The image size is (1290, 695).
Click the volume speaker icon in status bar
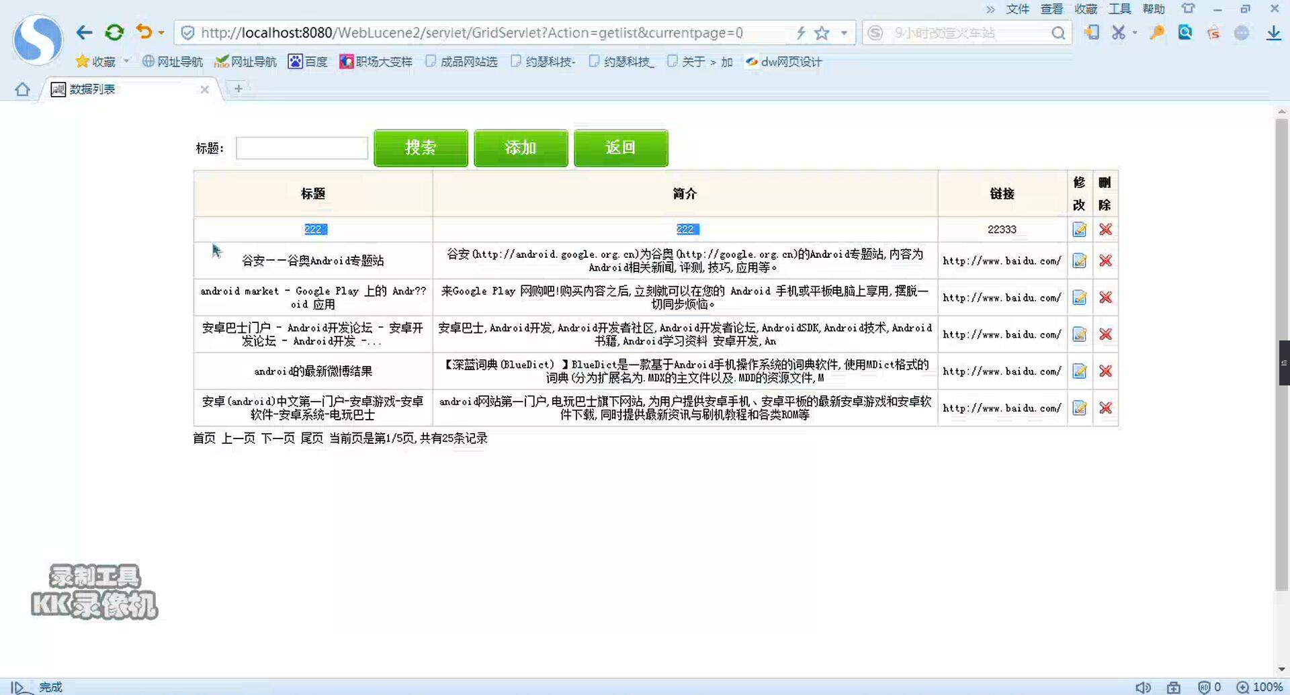1143,687
